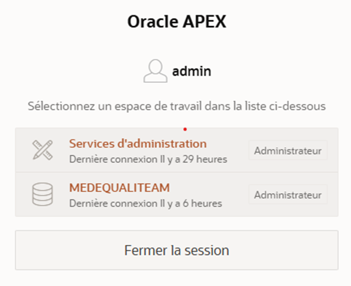Click the Oracle APEX page title
Screen dimensions: 351x286
(x=177, y=22)
